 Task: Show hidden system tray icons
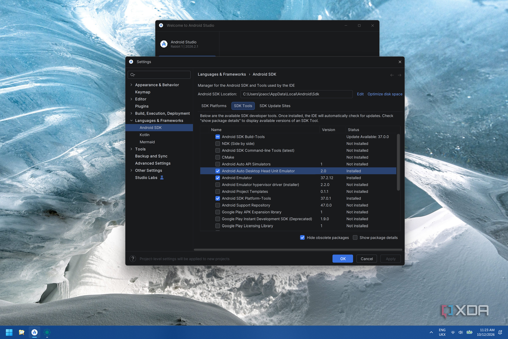(x=431, y=332)
